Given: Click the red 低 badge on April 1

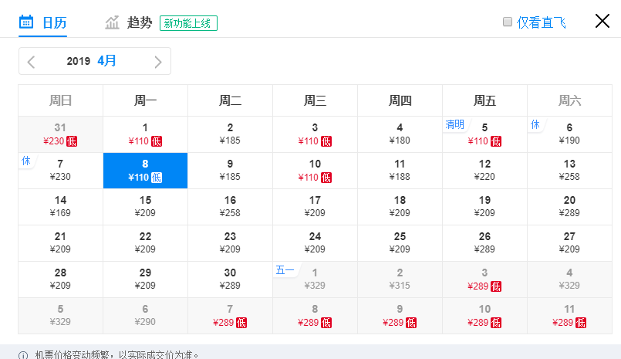Looking at the screenshot, I should (157, 141).
